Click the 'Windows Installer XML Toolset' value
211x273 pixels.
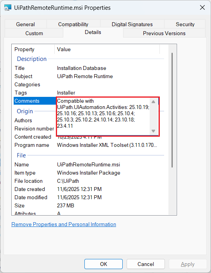pos(107,145)
